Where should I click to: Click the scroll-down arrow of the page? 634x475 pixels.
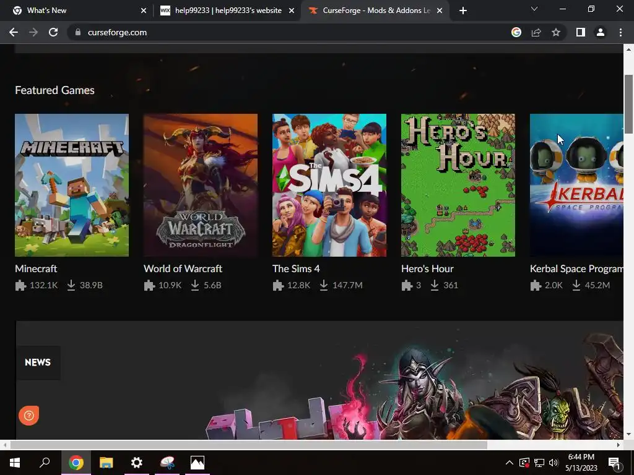tap(628, 434)
